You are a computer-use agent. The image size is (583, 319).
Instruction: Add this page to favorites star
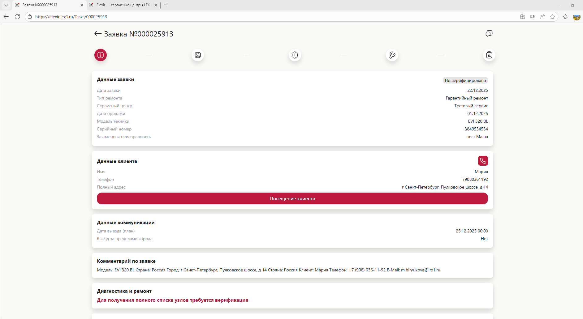click(x=552, y=17)
